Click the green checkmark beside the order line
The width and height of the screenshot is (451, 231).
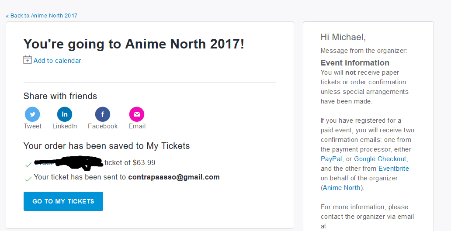pyautogui.click(x=28, y=165)
